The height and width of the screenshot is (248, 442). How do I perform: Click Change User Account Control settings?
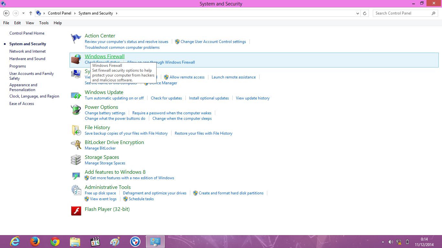[x=213, y=42]
